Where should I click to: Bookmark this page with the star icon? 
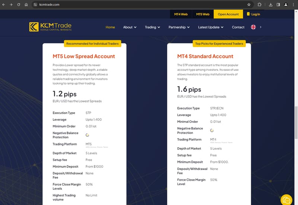pyautogui.click(x=249, y=4)
